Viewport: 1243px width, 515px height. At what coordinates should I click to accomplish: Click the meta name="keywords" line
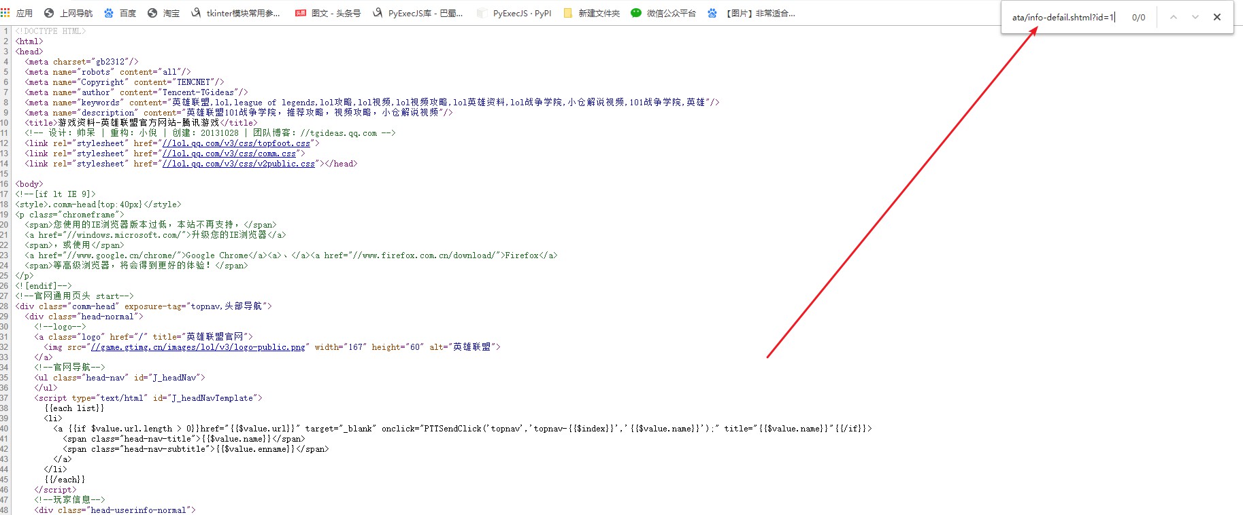(372, 103)
